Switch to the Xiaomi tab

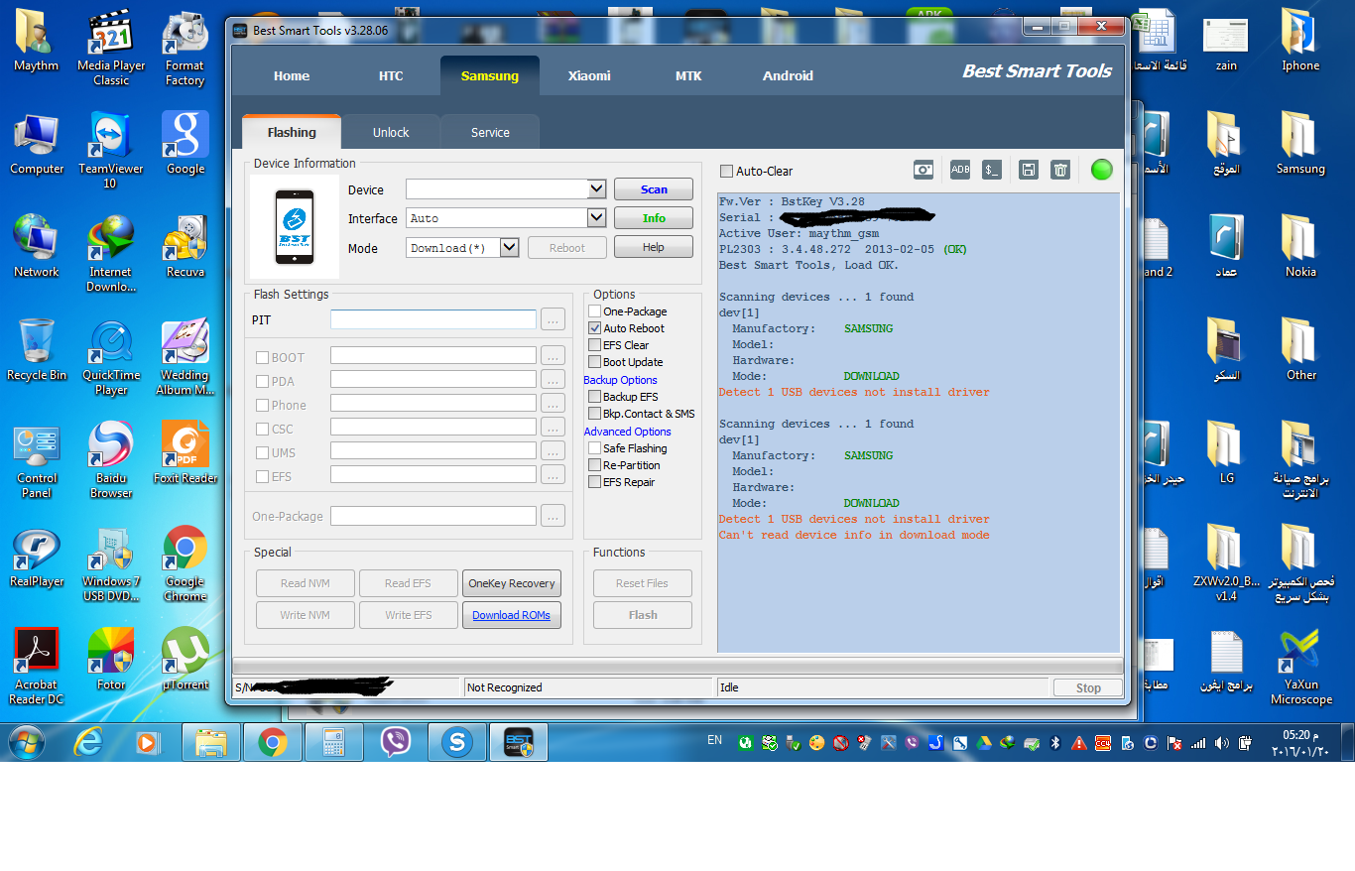click(589, 76)
